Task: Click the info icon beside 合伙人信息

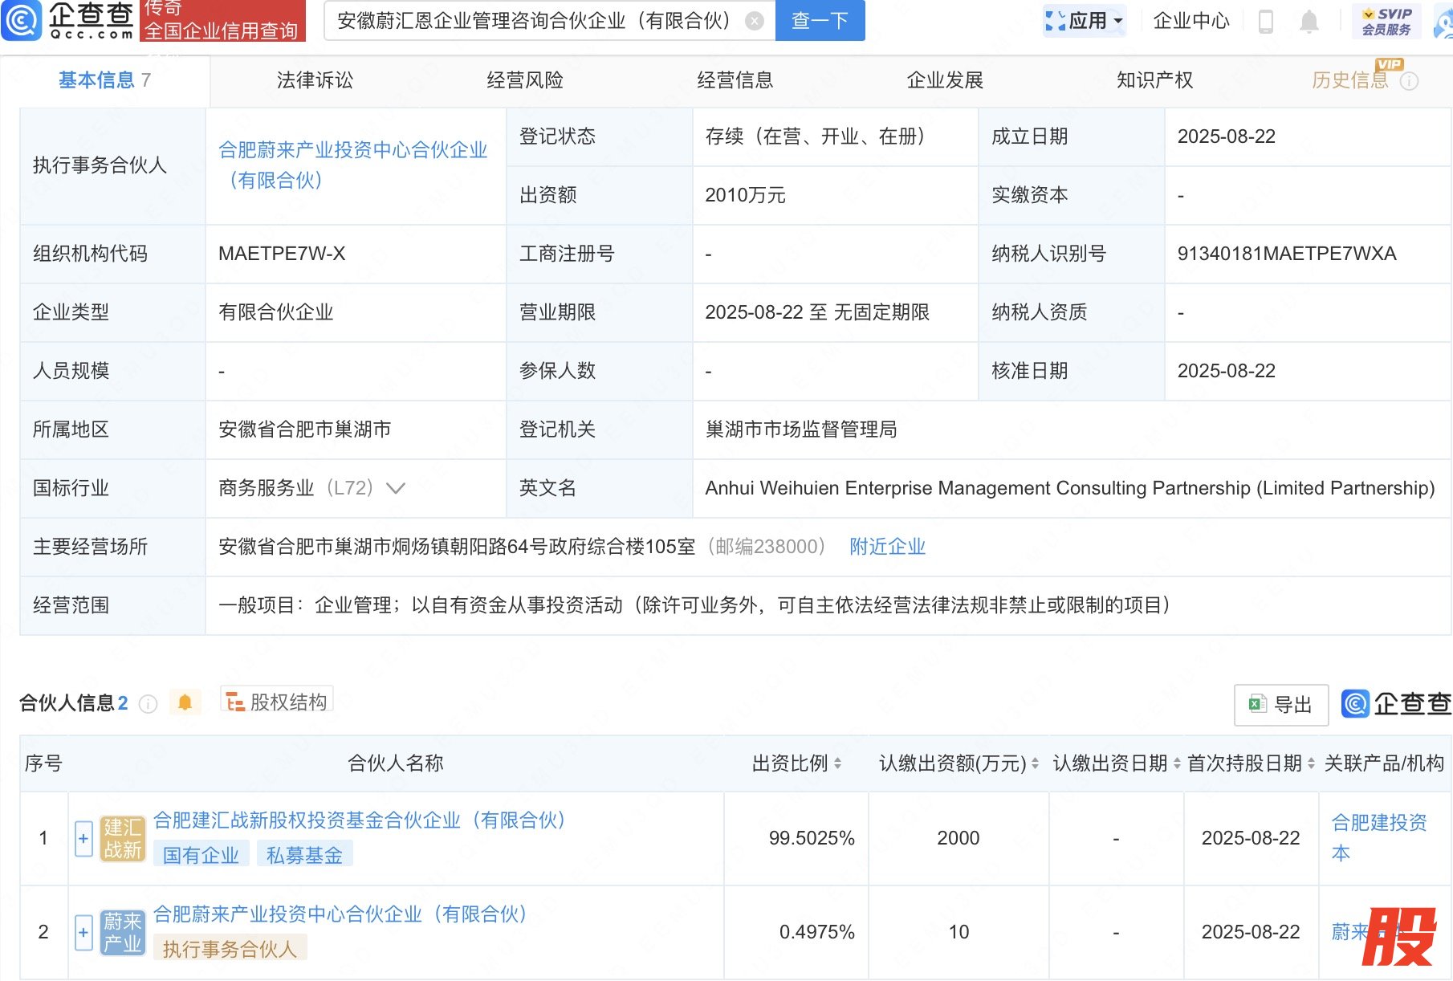Action: 148,704
